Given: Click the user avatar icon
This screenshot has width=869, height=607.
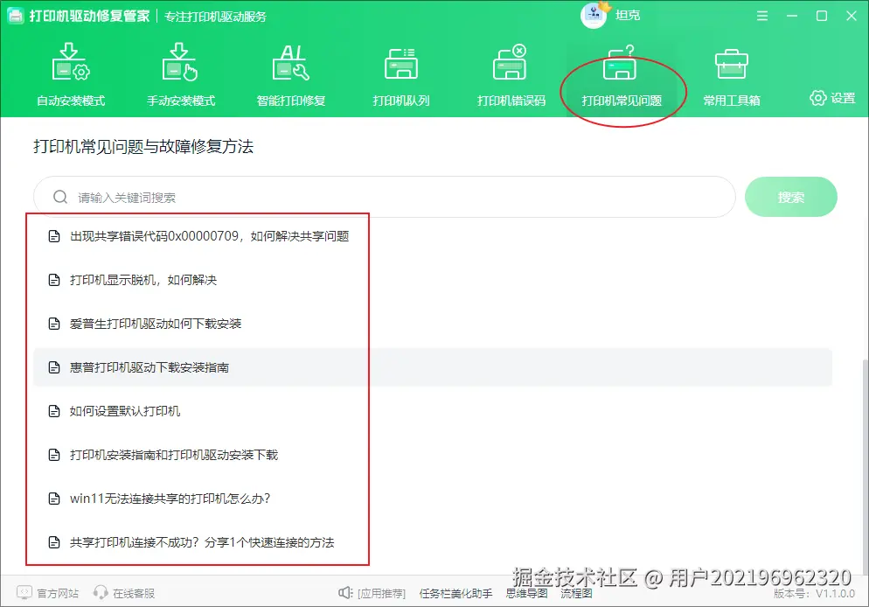Looking at the screenshot, I should click(x=594, y=16).
